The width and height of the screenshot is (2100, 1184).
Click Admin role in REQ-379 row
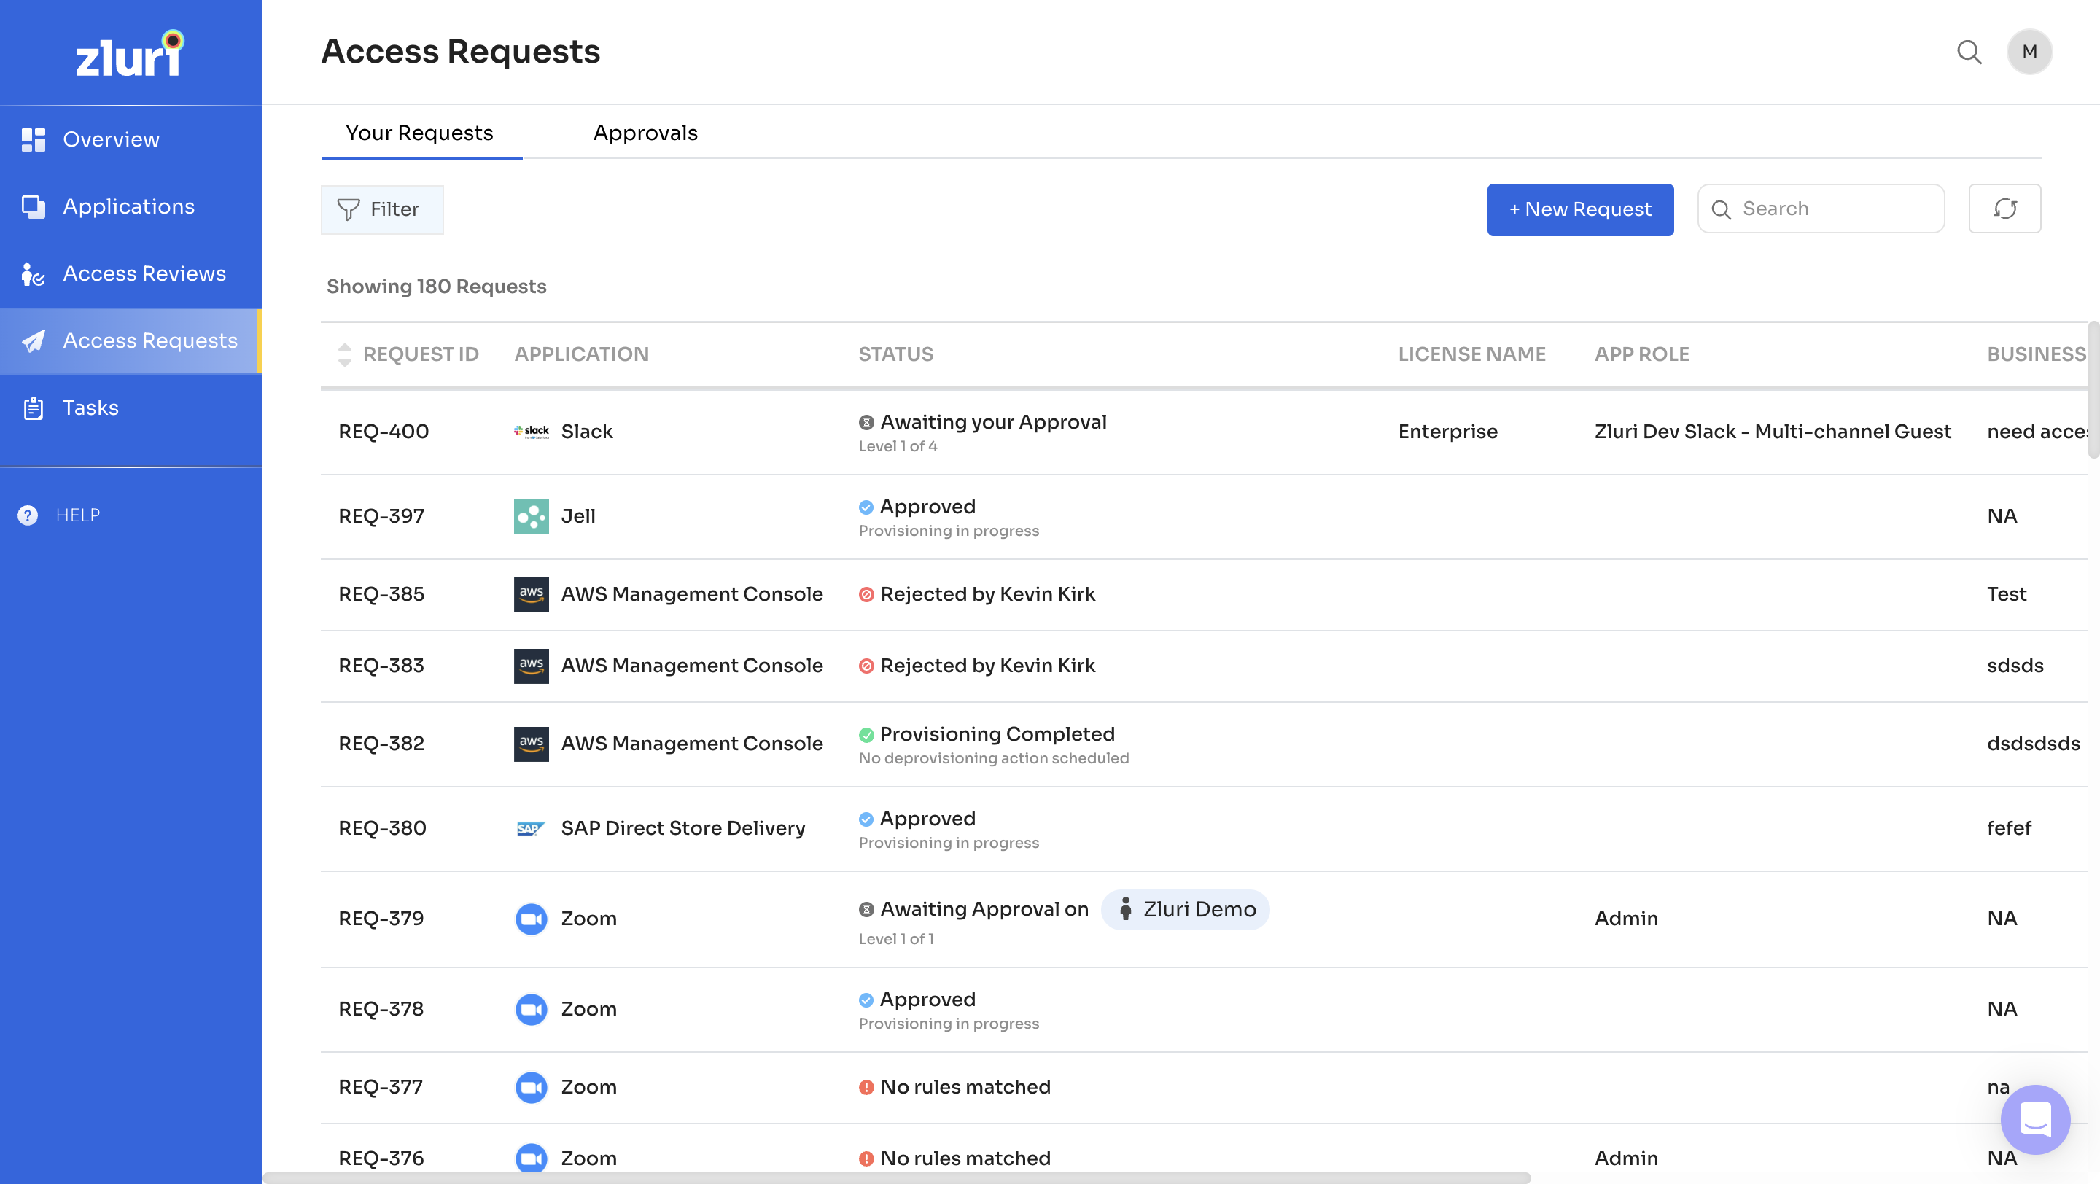click(1626, 919)
